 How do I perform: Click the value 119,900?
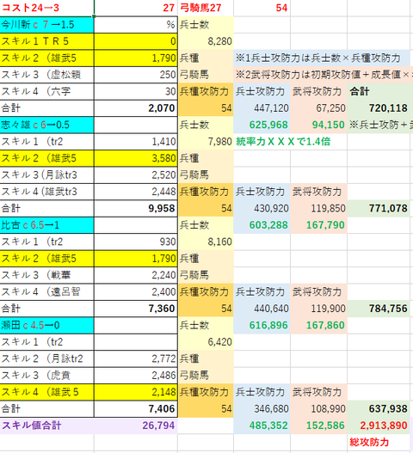pos(318,309)
